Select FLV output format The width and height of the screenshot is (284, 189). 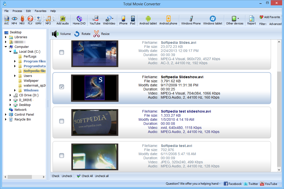tap(30, 20)
